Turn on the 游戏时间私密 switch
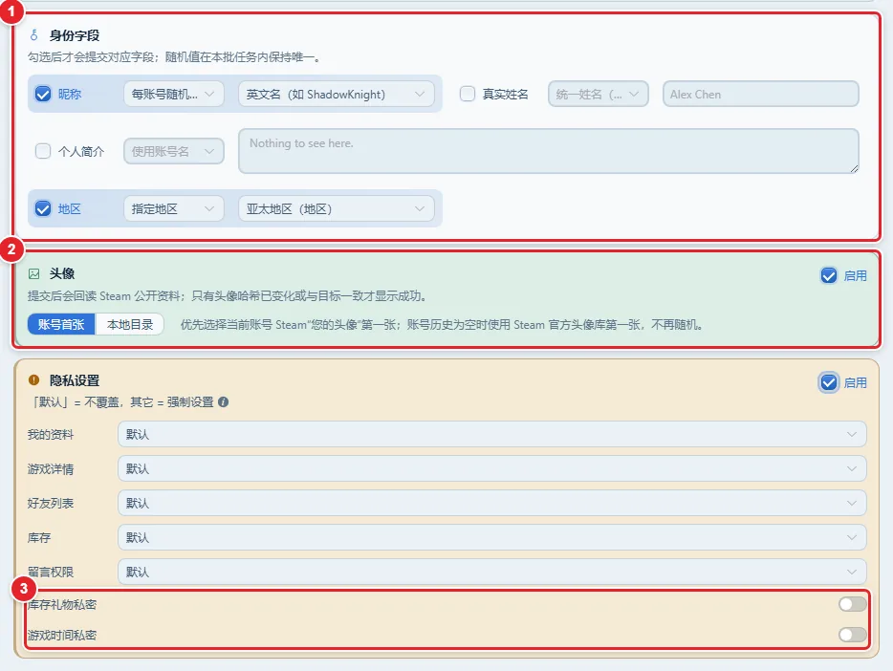This screenshot has height=671, width=893. pos(853,635)
